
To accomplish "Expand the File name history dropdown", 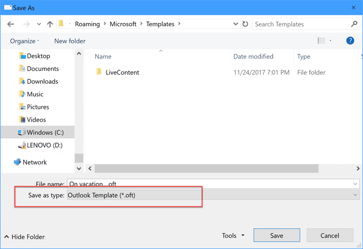I will (x=355, y=184).
